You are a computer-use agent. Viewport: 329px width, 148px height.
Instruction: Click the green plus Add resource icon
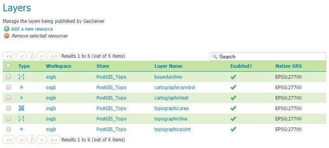(7, 29)
